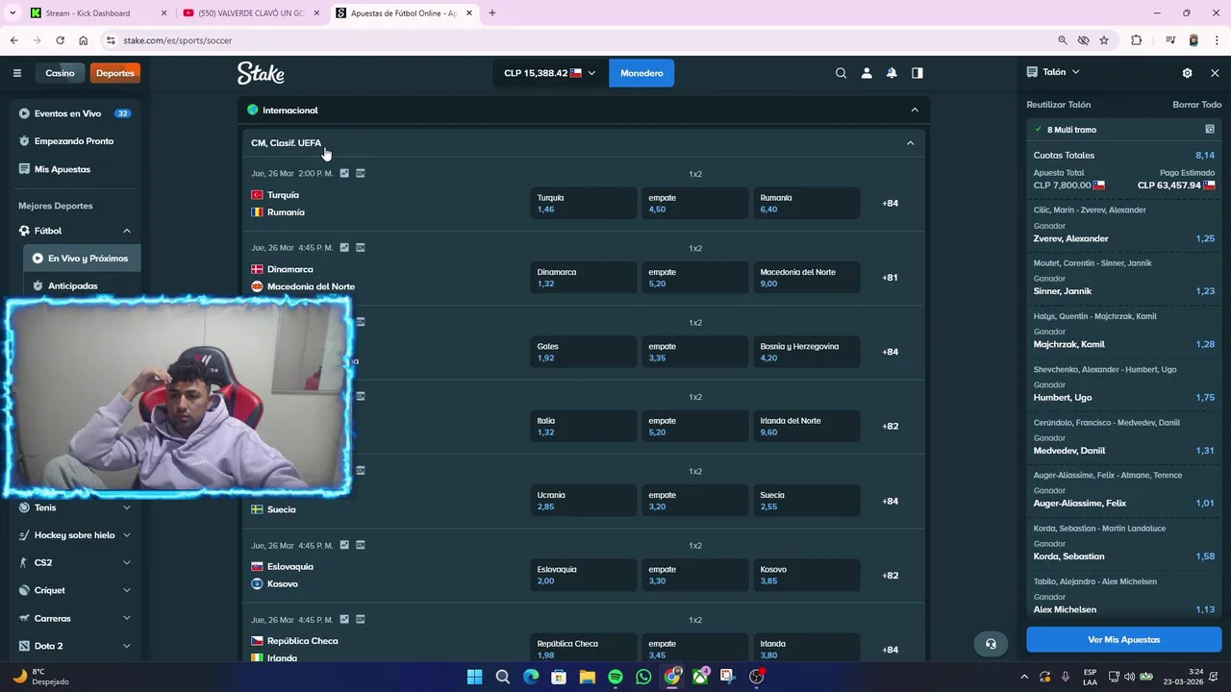Open +81 more markets for Dinamarca match
The width and height of the screenshot is (1231, 692).
(x=890, y=278)
